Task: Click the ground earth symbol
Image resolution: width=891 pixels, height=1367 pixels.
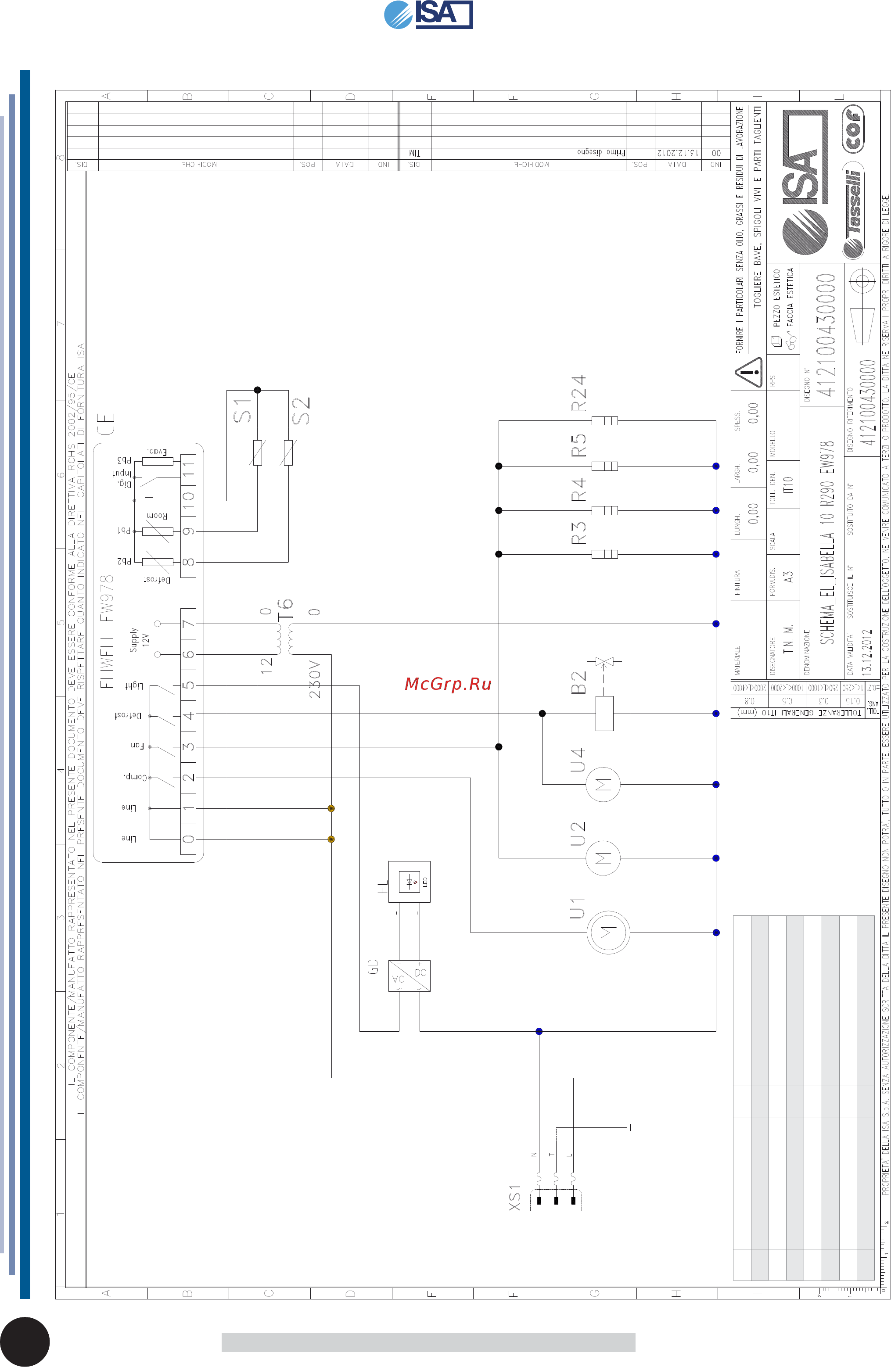Action: click(629, 1127)
